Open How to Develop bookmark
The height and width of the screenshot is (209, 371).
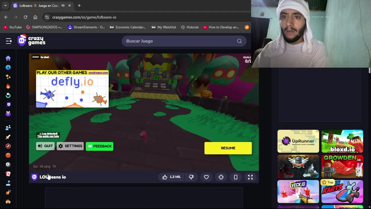pyautogui.click(x=221, y=27)
